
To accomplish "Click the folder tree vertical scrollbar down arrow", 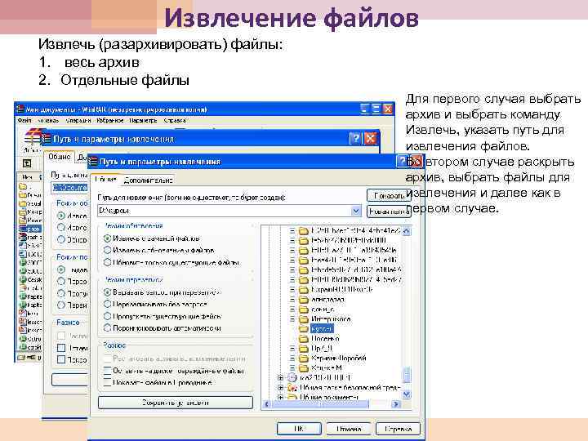I will (x=406, y=394).
